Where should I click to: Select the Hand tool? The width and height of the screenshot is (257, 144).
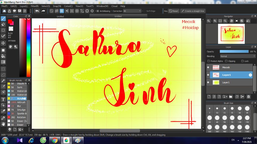3,124
